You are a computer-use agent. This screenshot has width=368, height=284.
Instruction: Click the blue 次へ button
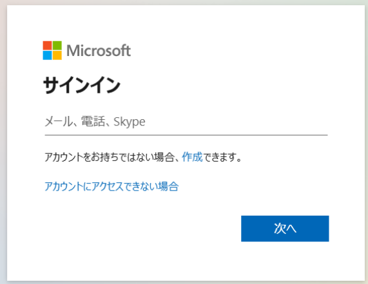click(285, 229)
